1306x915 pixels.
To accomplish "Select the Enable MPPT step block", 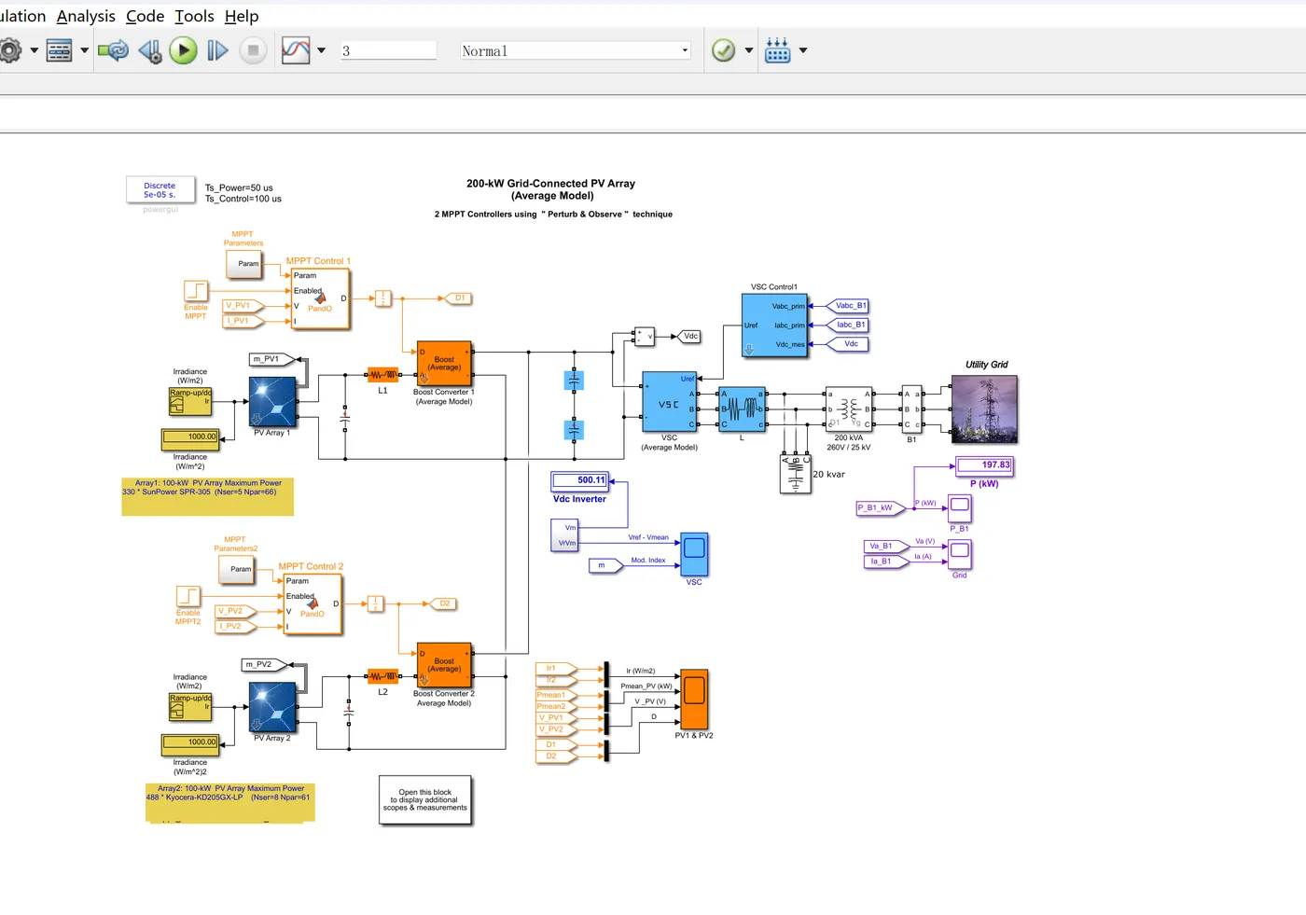I will click(196, 290).
